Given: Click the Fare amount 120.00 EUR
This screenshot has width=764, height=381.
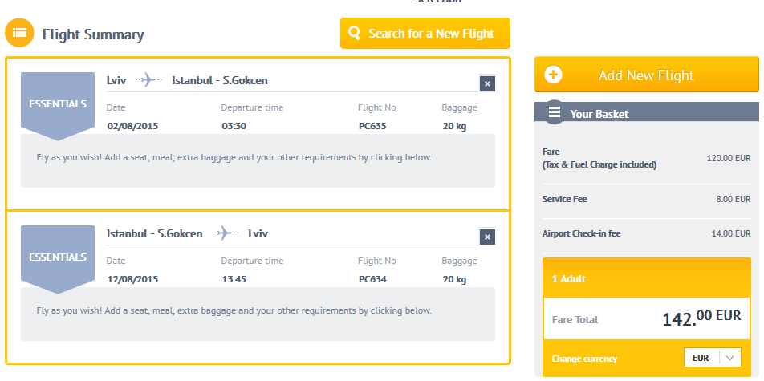Looking at the screenshot, I should (729, 158).
